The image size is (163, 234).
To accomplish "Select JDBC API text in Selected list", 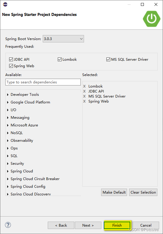I will pos(96,91).
